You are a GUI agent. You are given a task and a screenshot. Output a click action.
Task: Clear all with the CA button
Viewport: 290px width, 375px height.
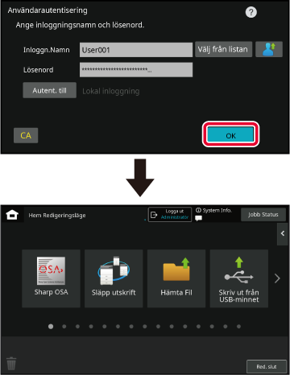click(26, 135)
